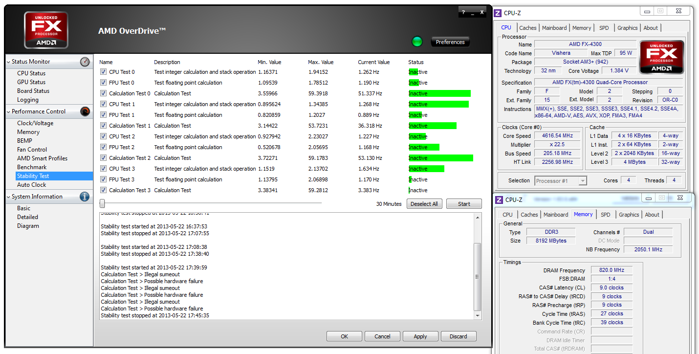Click Calculation Test 2 status progress bar
The width and height of the screenshot is (699, 354).
441,158
